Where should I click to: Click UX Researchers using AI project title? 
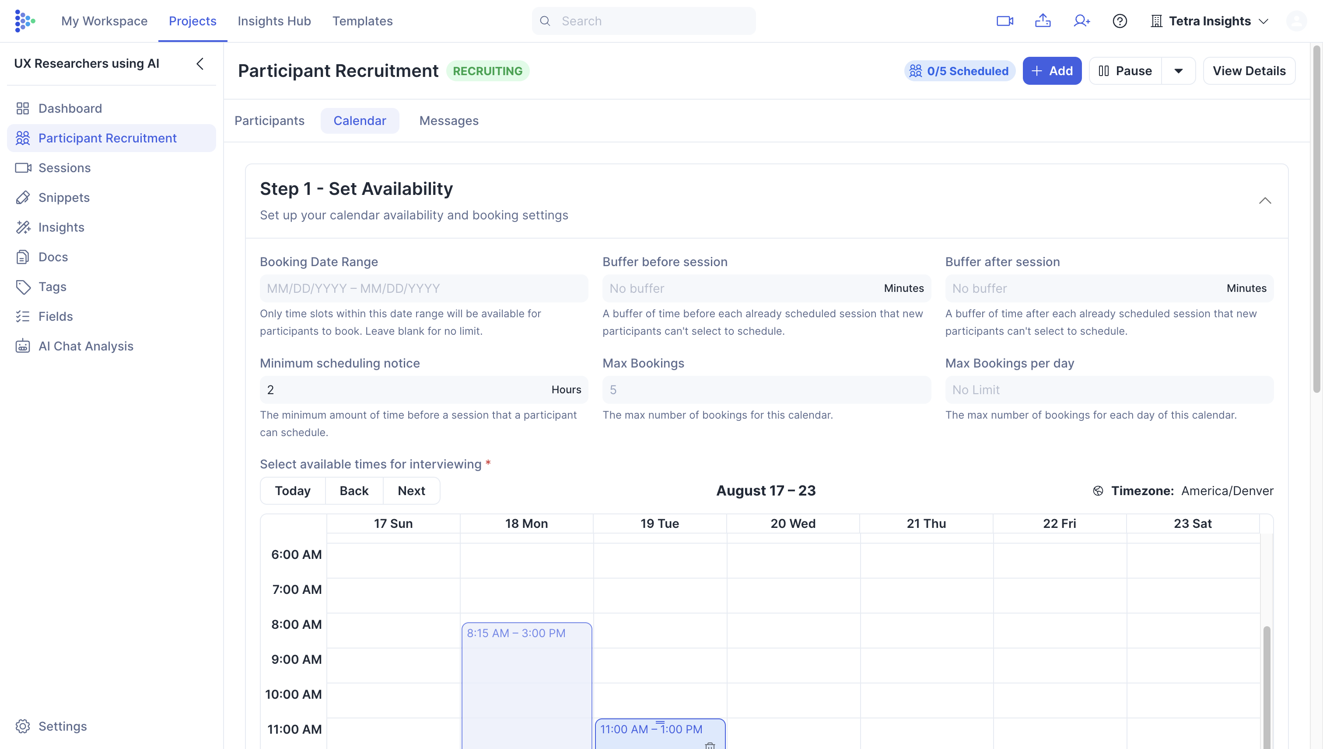87,64
